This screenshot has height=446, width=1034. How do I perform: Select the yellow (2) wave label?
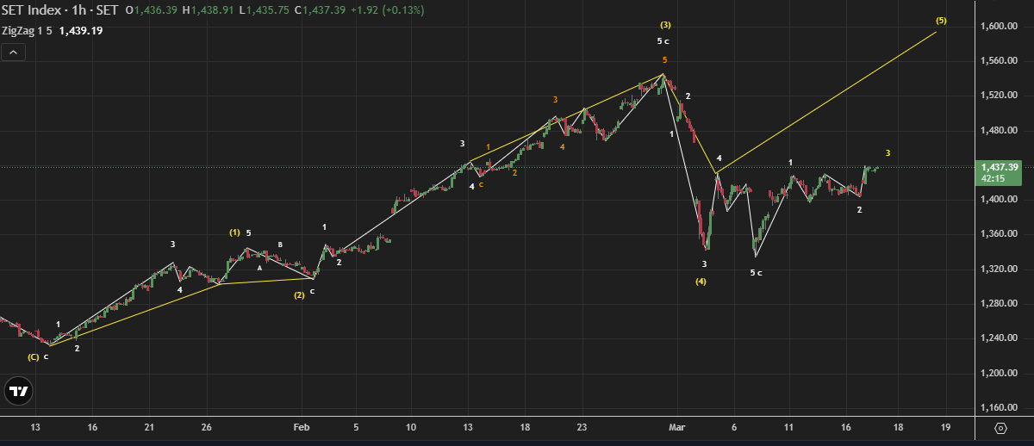299,295
